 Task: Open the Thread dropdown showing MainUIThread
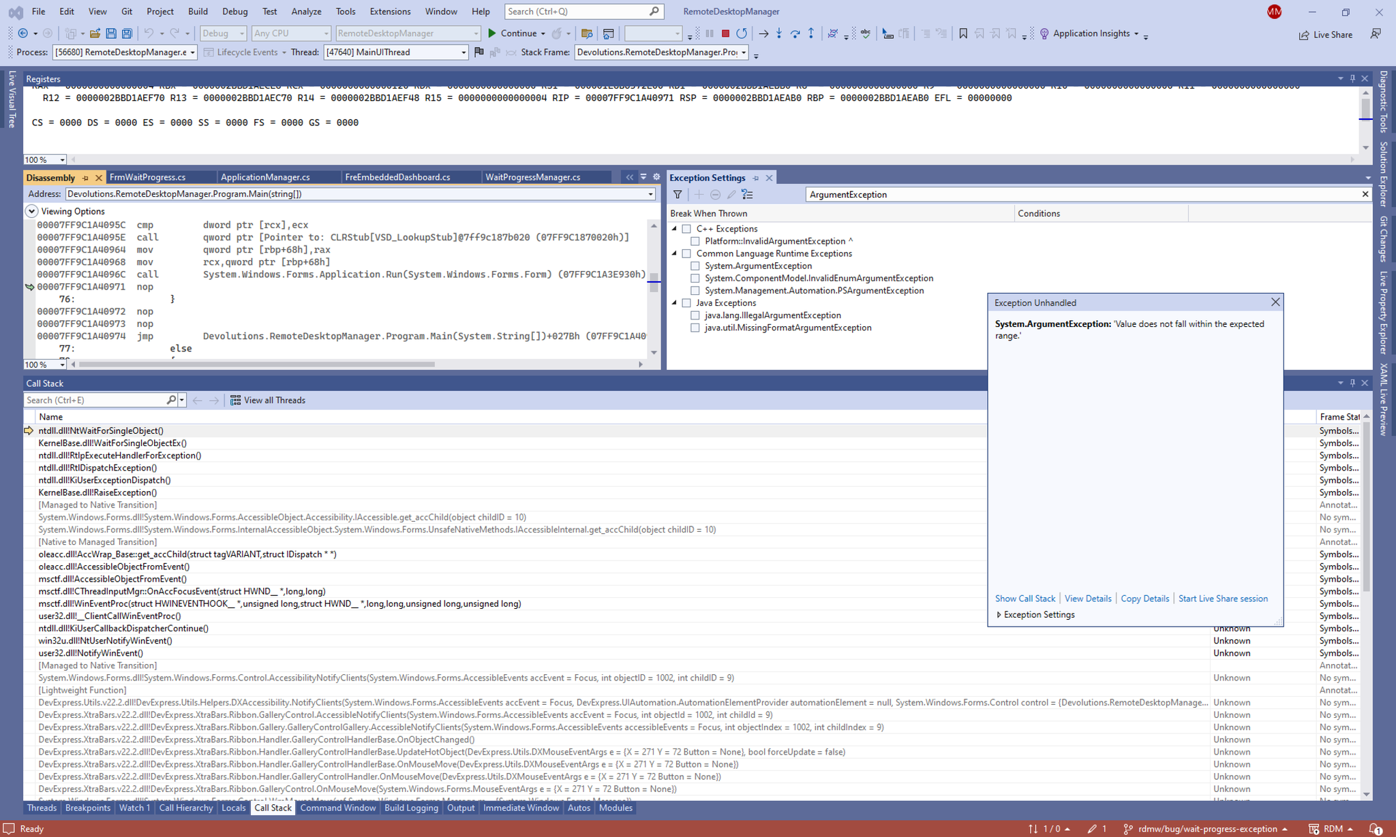(x=464, y=52)
